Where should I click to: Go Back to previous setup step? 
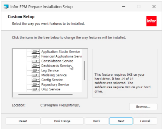point(97,121)
